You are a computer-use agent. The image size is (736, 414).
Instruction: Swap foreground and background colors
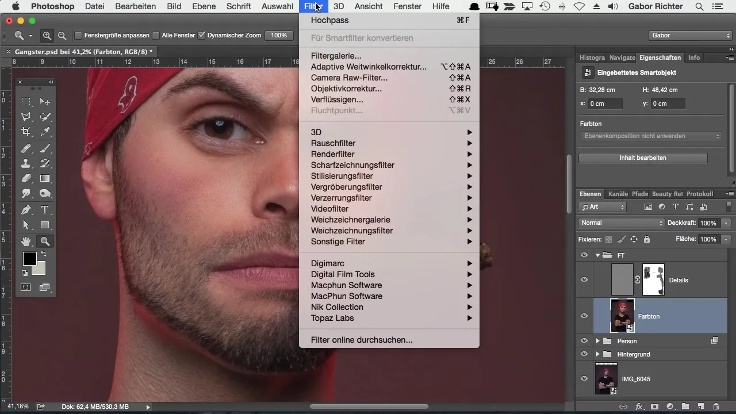[x=43, y=254]
